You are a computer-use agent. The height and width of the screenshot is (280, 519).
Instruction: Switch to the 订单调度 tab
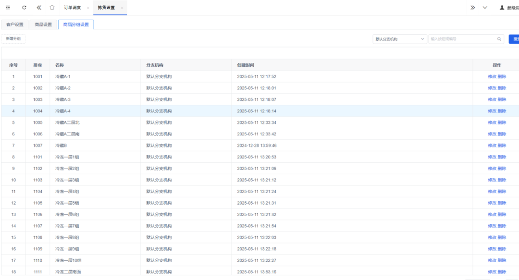tap(72, 8)
